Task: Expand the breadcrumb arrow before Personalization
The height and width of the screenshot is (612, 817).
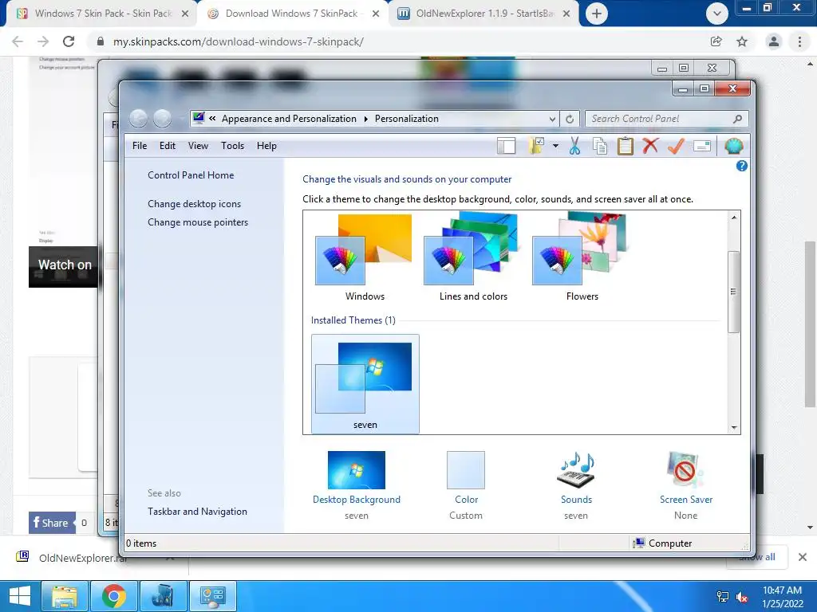Action: pyautogui.click(x=365, y=119)
